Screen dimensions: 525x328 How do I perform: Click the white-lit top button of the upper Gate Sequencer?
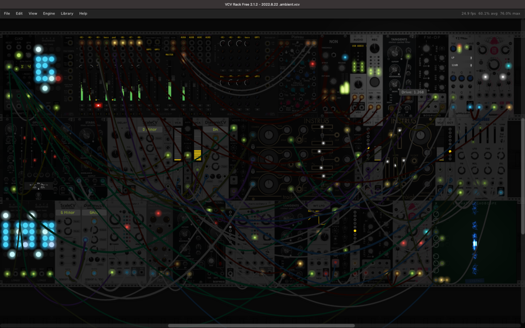tap(38, 50)
